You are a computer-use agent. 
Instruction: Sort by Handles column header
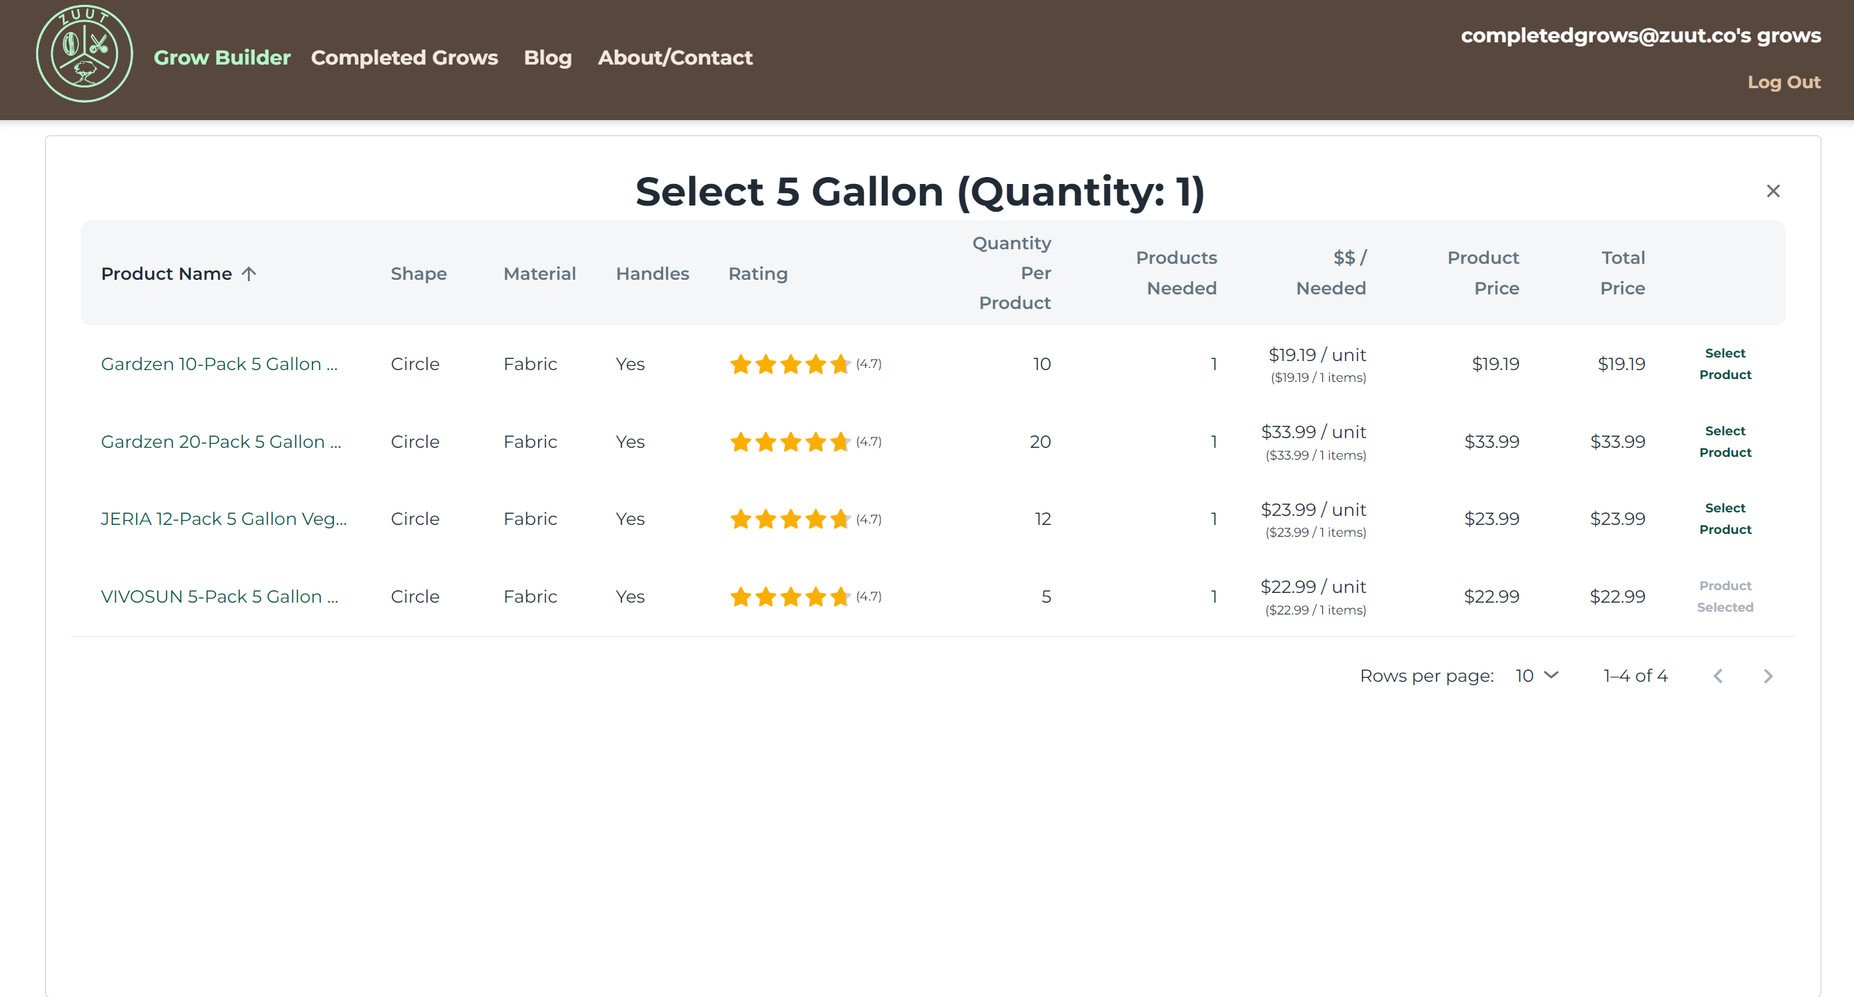pyautogui.click(x=652, y=274)
